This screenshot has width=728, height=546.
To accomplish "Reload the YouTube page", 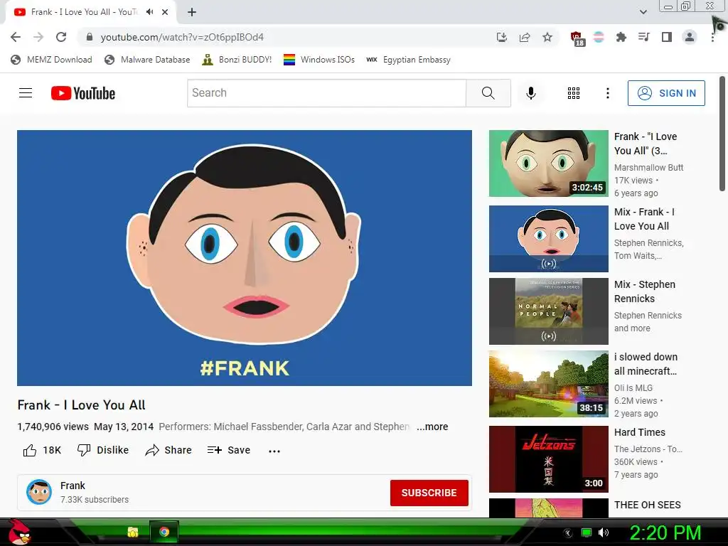I will click(61, 37).
